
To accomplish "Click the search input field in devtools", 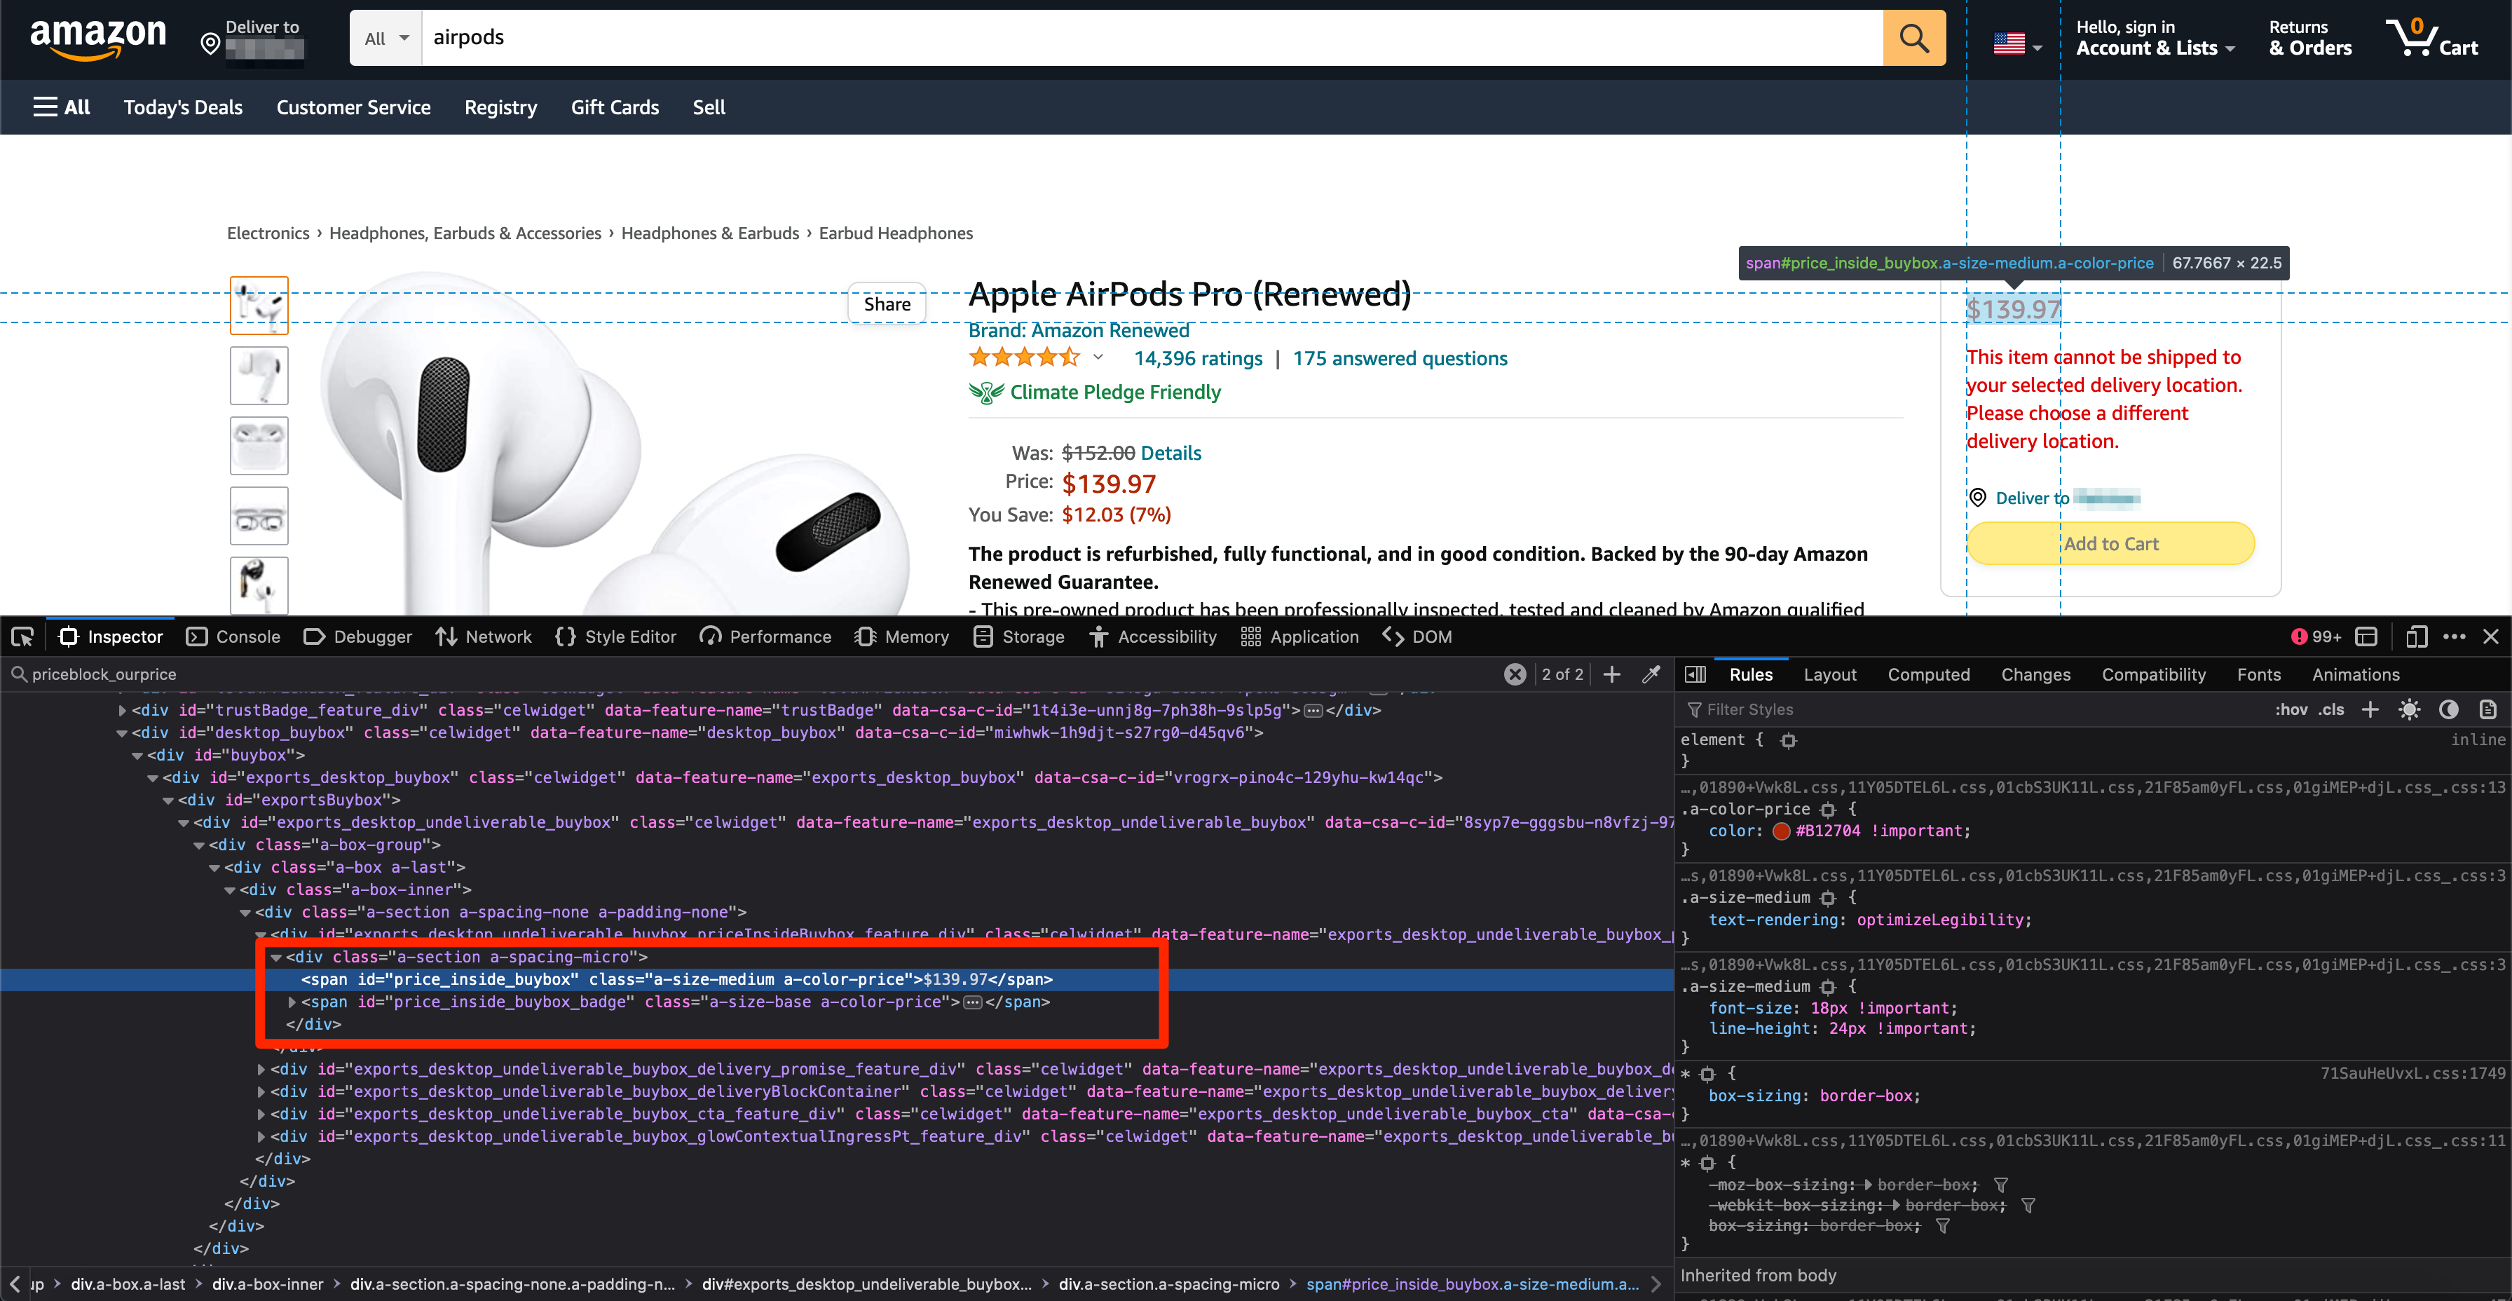I will click(762, 672).
